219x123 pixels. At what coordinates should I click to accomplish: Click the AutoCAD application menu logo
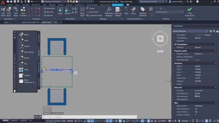pyautogui.click(x=2, y=2)
